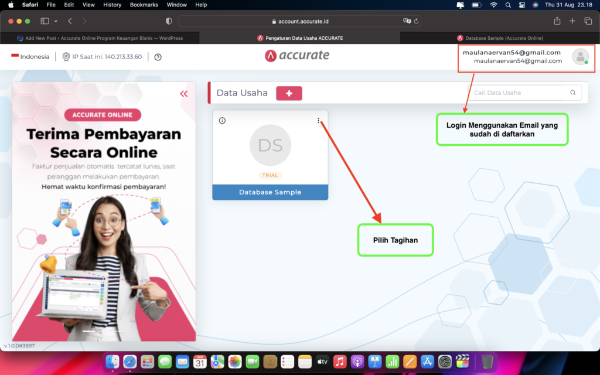Open Music from the Dock
Screen dimensions: 600x375
340,362
